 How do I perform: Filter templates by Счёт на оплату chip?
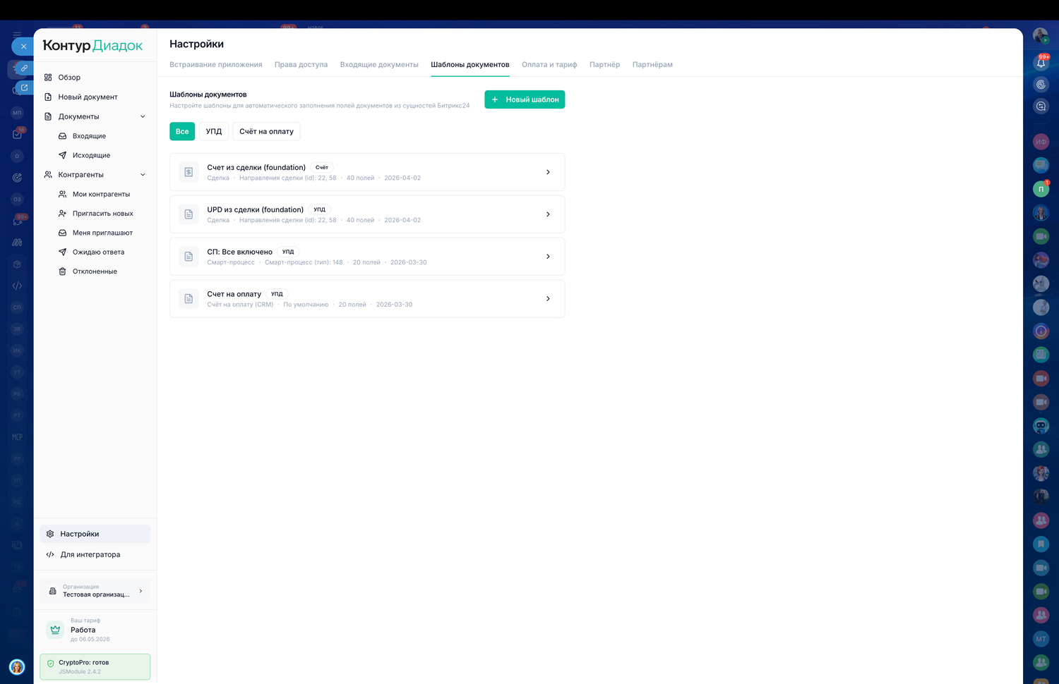(266, 131)
